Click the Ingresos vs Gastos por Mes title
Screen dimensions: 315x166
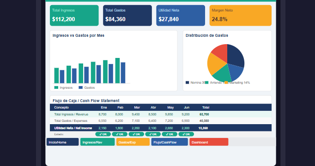click(x=79, y=35)
